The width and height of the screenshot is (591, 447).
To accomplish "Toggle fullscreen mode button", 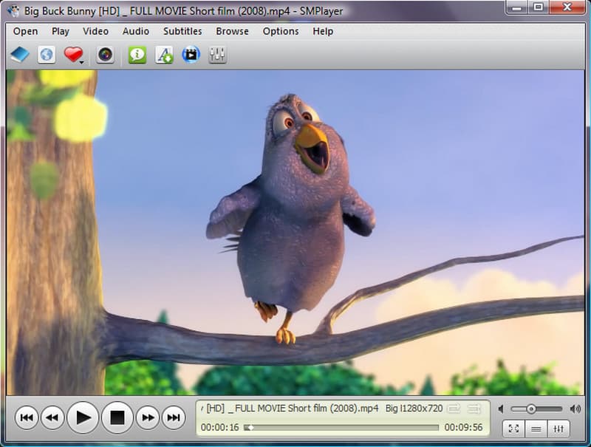I will pos(513,429).
